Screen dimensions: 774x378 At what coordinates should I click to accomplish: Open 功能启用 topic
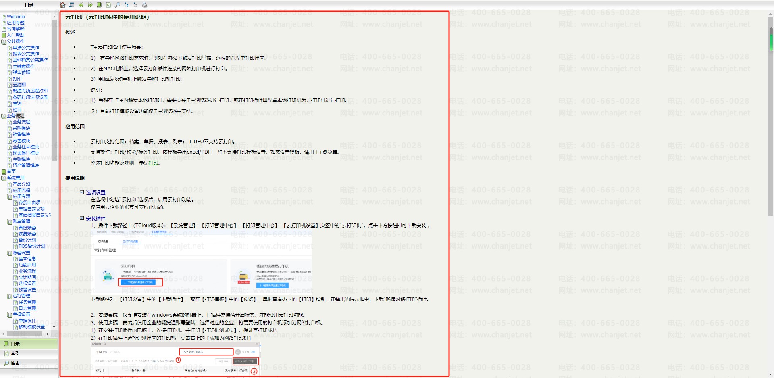pos(27,265)
